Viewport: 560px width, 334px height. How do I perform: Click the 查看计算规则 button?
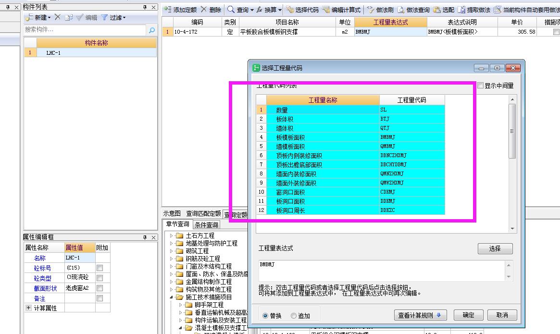tap(420, 315)
